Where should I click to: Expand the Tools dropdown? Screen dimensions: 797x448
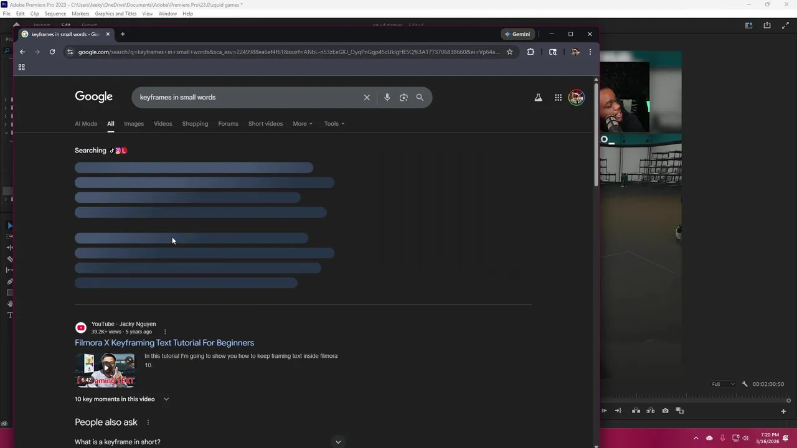tap(334, 123)
